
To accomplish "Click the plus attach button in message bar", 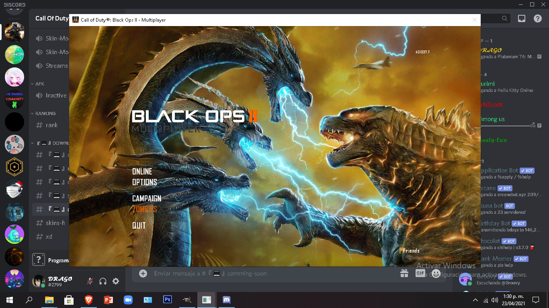I will (x=143, y=274).
